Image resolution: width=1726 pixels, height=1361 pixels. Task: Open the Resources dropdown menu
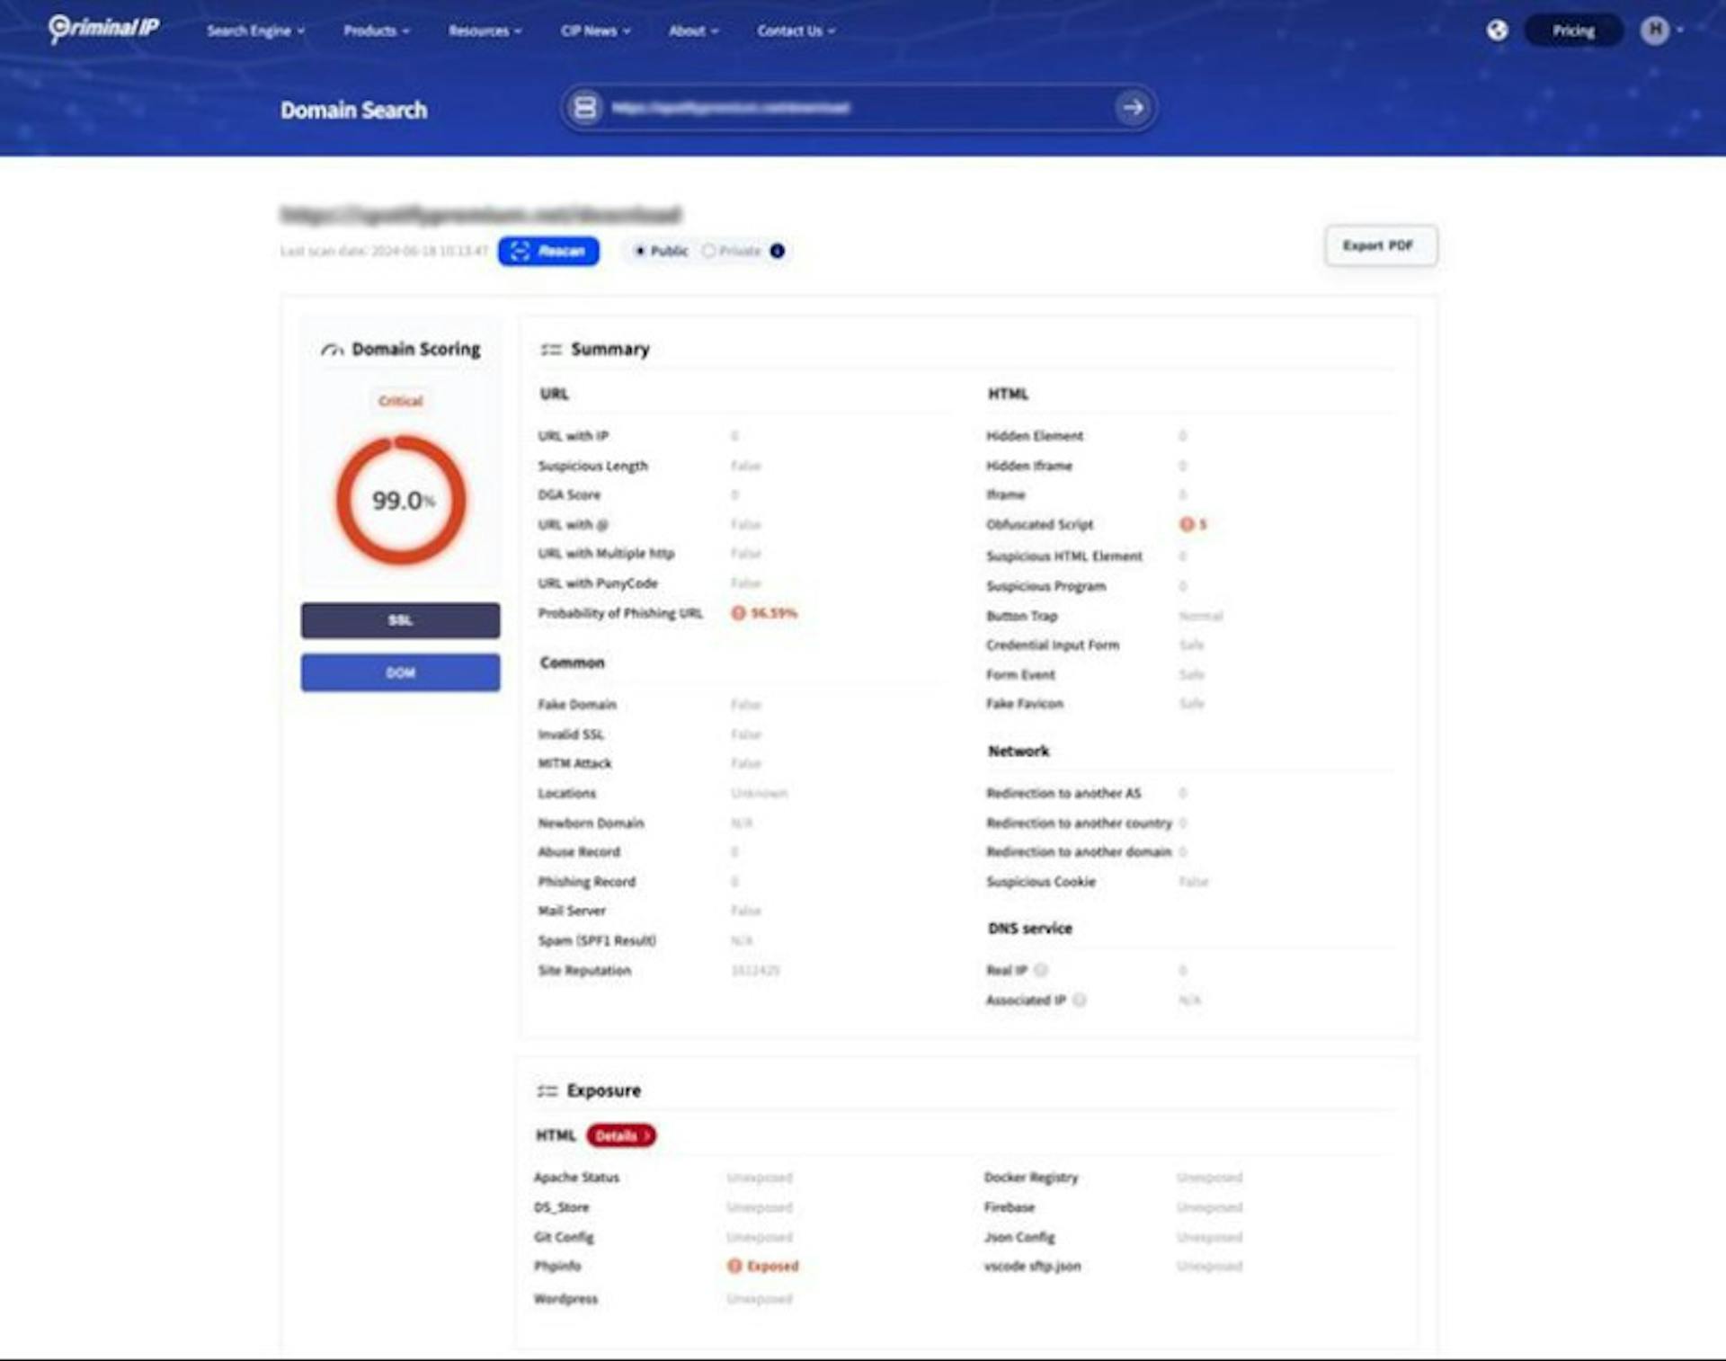point(485,31)
